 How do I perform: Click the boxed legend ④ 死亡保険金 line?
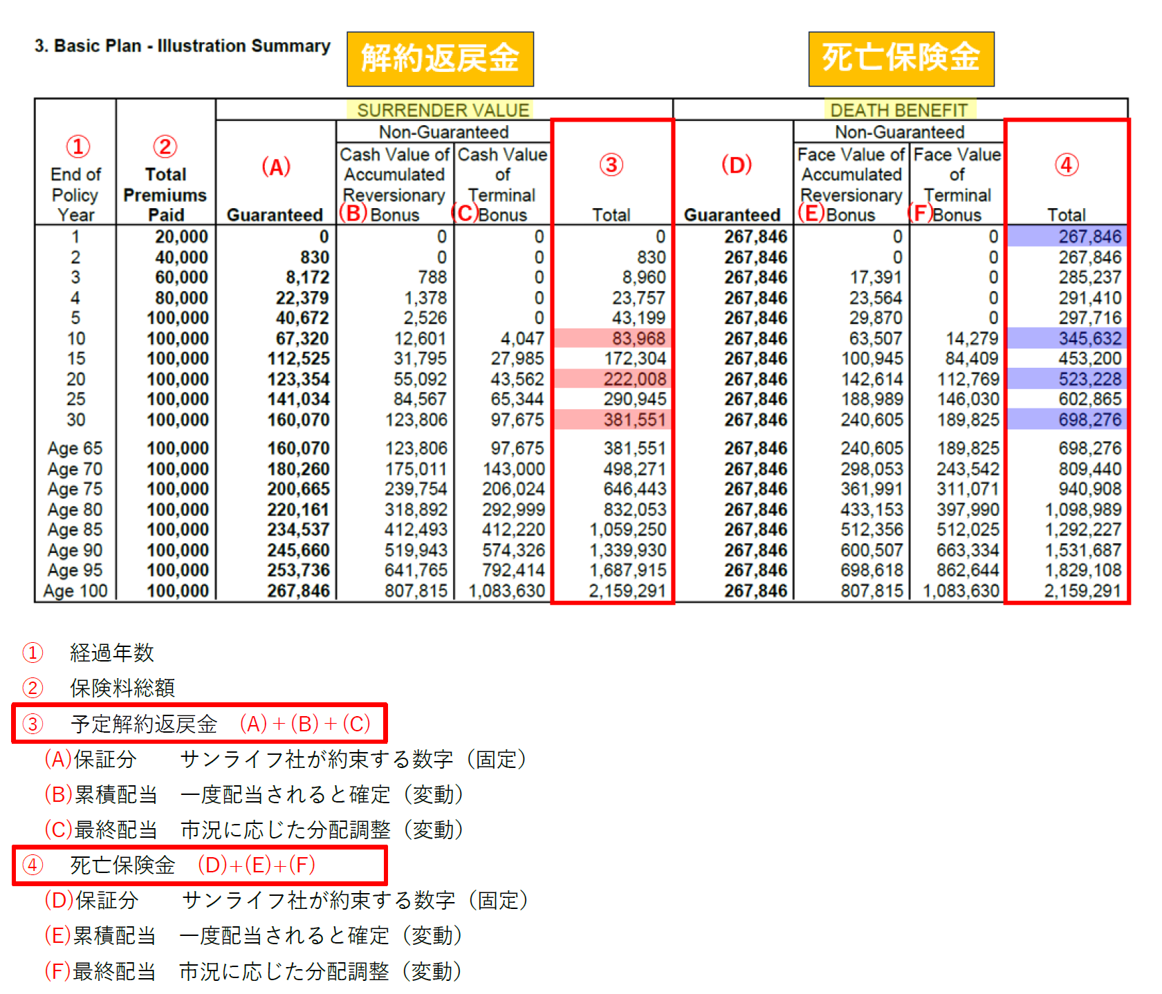click(x=199, y=865)
